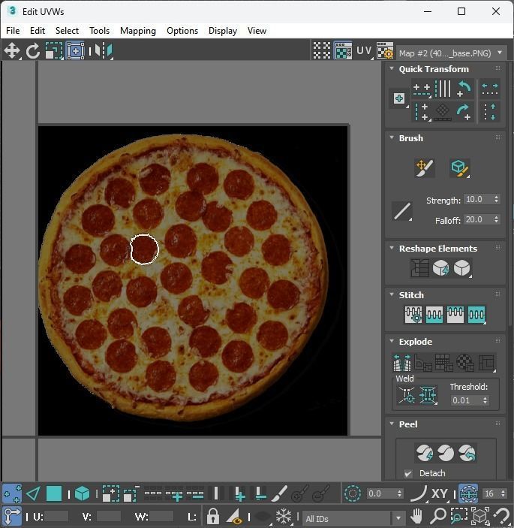
Task: Click the Space Horizontally icon
Action: pos(490,89)
